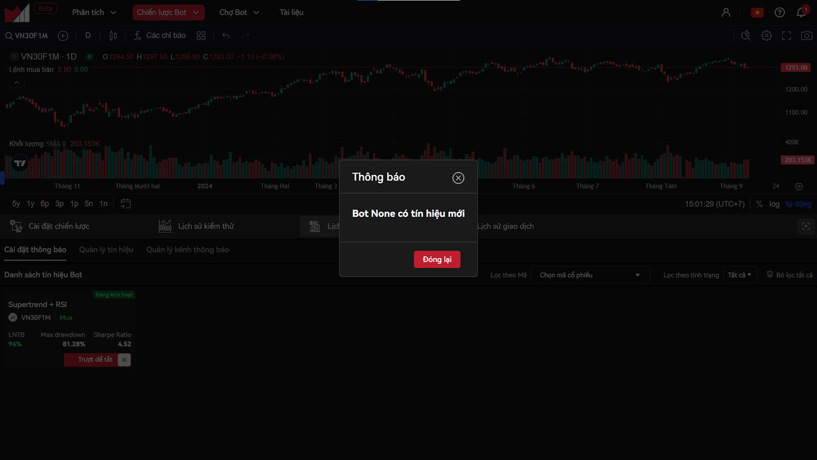Click Bỏ lọc tất cả clear filters
The width and height of the screenshot is (817, 460).
[789, 275]
